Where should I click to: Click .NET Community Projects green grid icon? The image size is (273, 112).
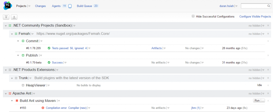(x=10, y=26)
